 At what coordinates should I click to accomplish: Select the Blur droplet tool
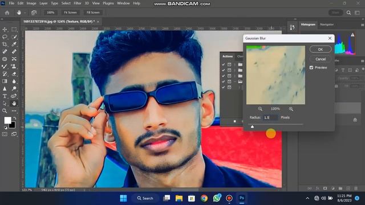(14, 81)
